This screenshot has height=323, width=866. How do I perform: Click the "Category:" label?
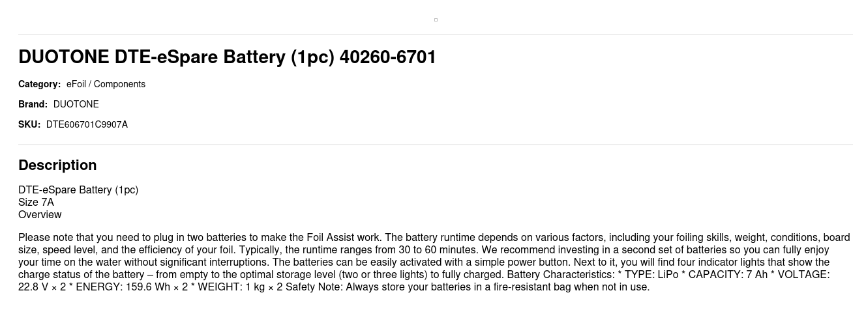click(39, 84)
